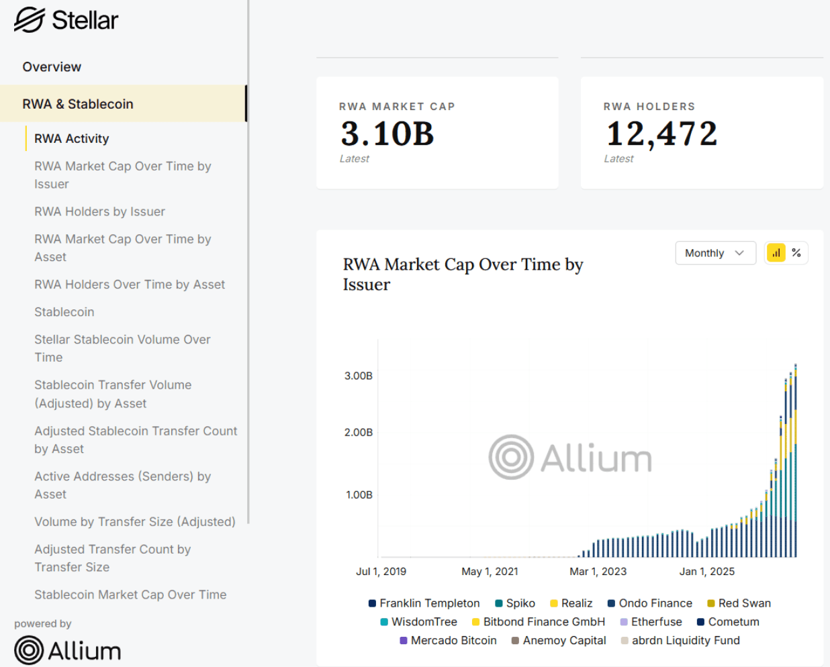830x667 pixels.
Task: Toggle Anemoy Capital legend entry
Action: tap(559, 641)
